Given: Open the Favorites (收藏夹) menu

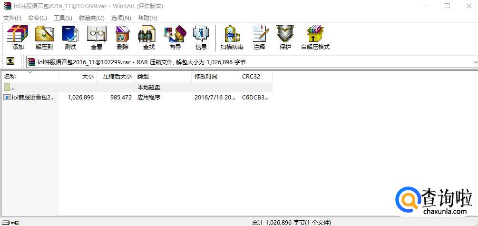Looking at the screenshot, I should 91,18.
